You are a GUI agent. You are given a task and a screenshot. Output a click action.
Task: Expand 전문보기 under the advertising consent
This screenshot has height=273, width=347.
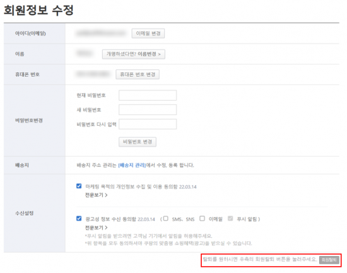pos(97,228)
